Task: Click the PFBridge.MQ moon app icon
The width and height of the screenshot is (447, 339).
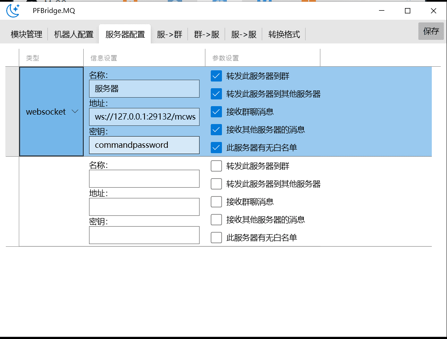Action: click(13, 11)
